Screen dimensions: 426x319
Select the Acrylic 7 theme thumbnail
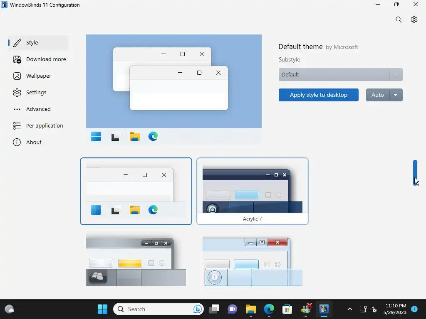(253, 191)
